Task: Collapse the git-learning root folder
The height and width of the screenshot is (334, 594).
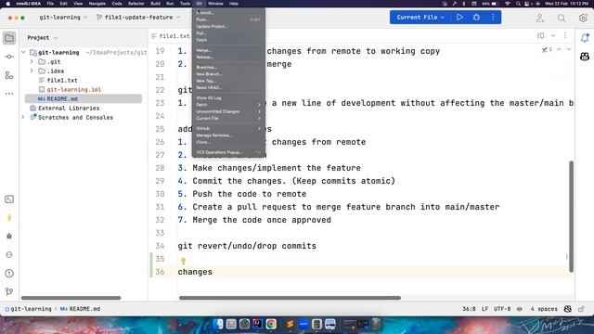Action: (23, 52)
